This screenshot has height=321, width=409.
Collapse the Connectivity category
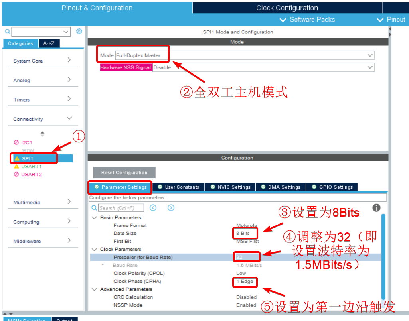43,119
